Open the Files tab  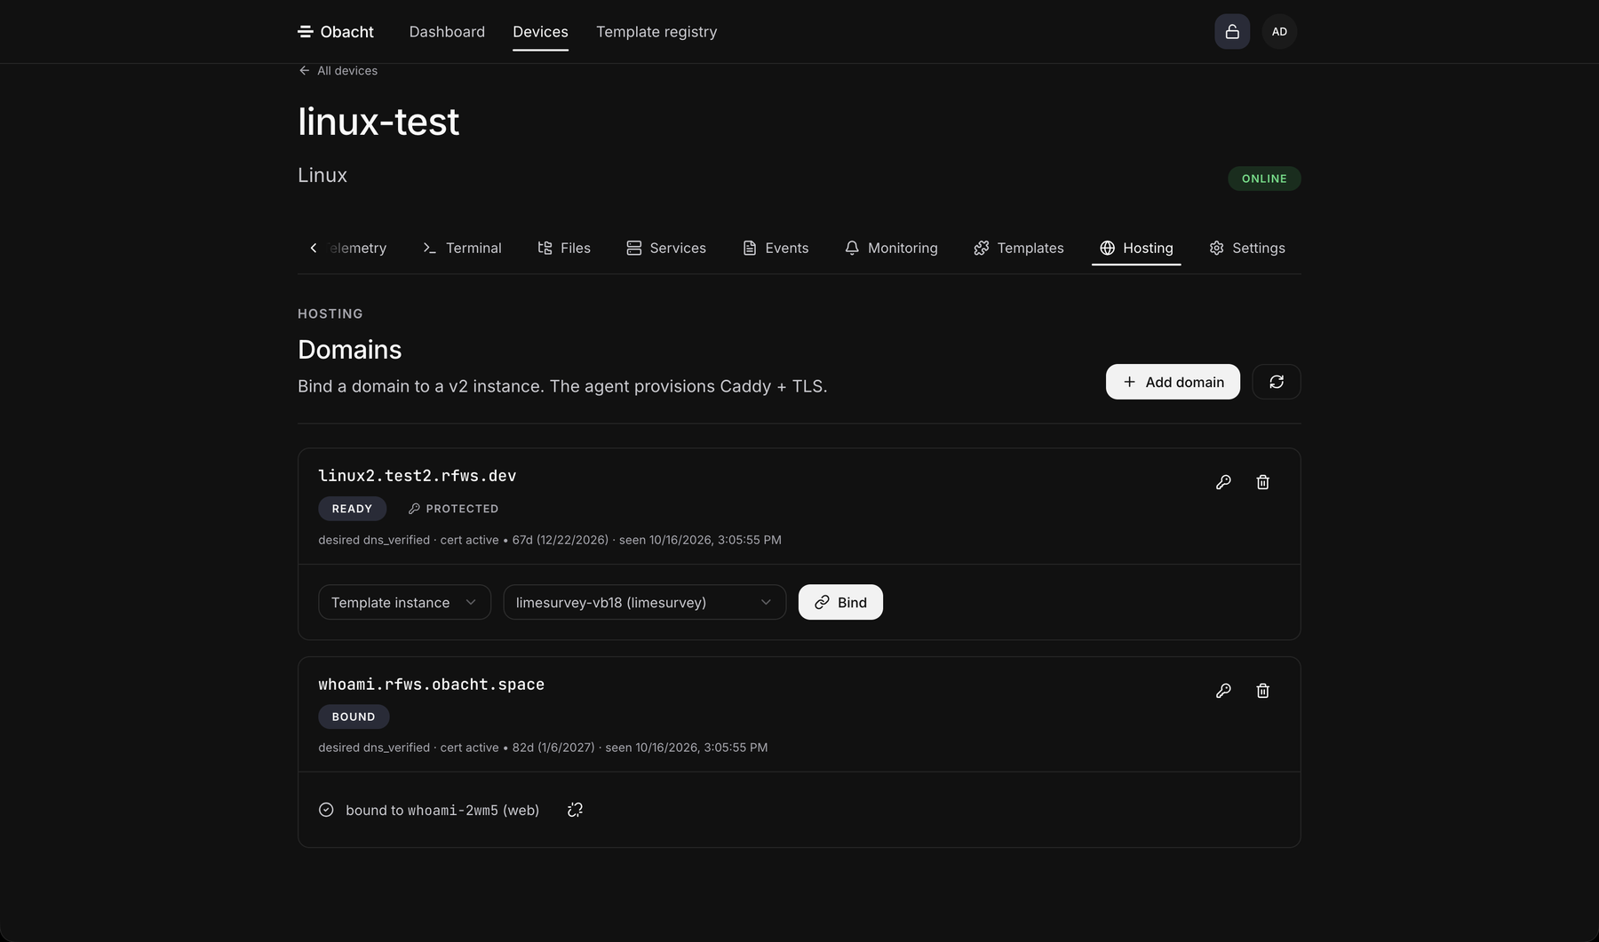pyautogui.click(x=564, y=248)
